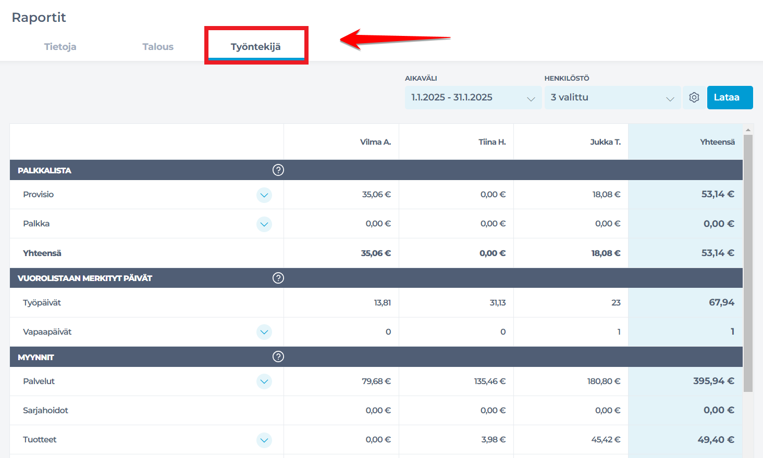The image size is (763, 458).
Task: Show help for Vuorolistaan merkityt päivät
Action: [278, 278]
